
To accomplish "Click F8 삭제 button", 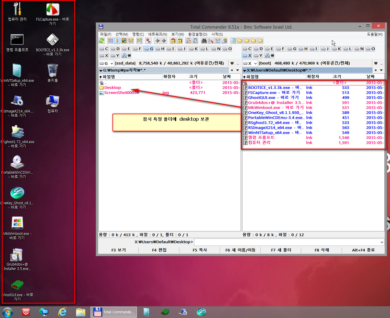I will pyautogui.click(x=322, y=250).
